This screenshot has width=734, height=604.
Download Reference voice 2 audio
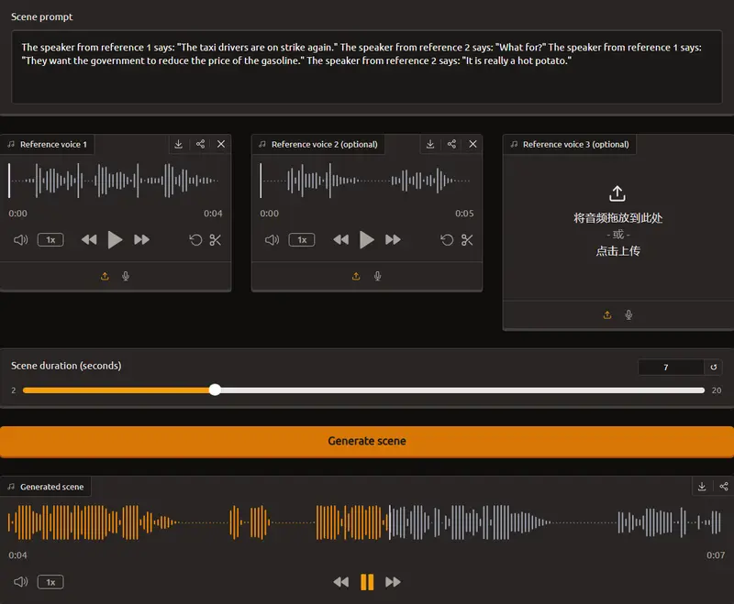pos(430,144)
